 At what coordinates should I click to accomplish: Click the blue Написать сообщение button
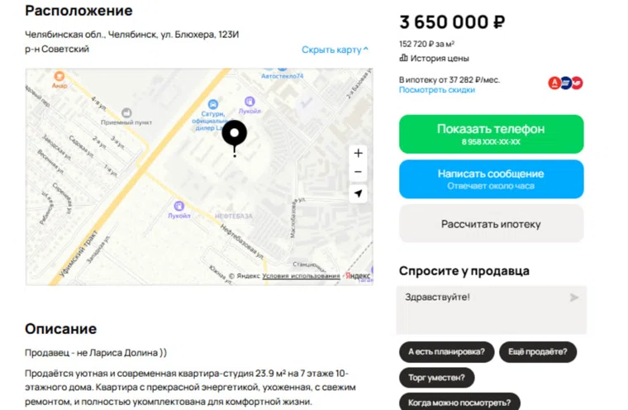pos(491,179)
